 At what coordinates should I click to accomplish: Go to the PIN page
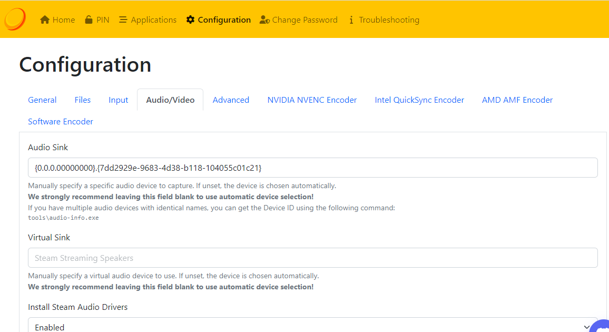pyautogui.click(x=97, y=20)
